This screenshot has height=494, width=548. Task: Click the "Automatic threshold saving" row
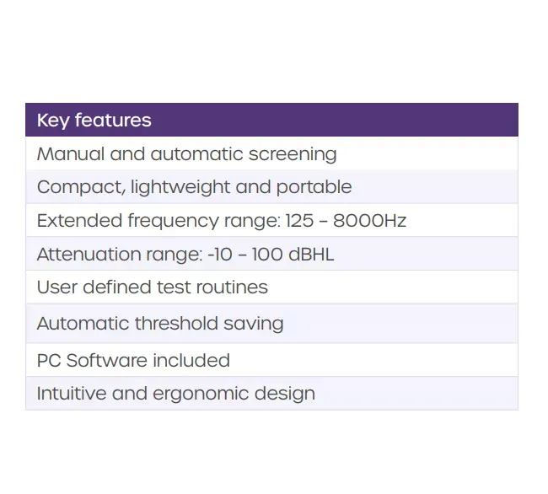pos(160,324)
